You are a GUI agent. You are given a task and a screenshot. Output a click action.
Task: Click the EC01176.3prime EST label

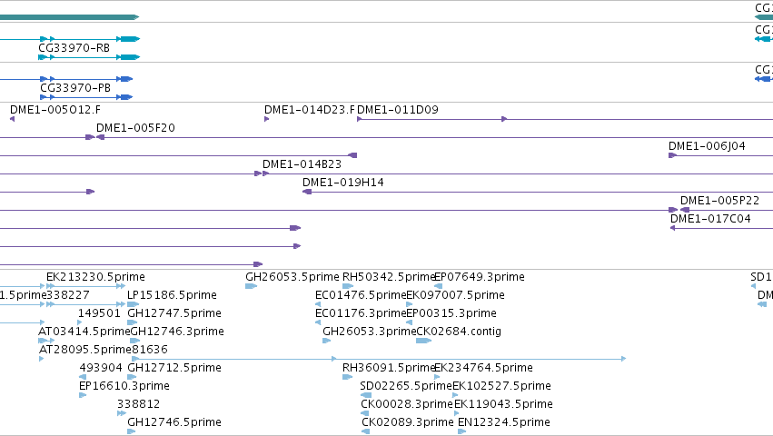[361, 313]
